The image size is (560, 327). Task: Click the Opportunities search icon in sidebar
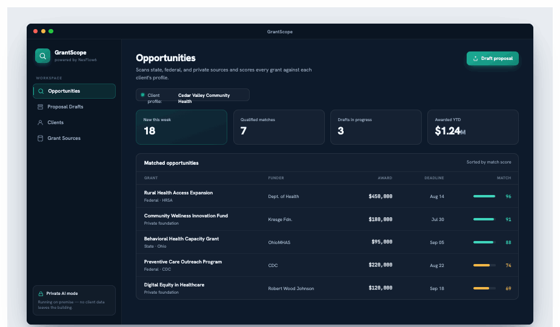point(41,91)
